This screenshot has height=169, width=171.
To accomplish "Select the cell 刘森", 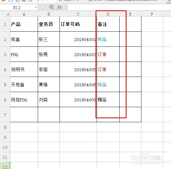I will point(49,100).
